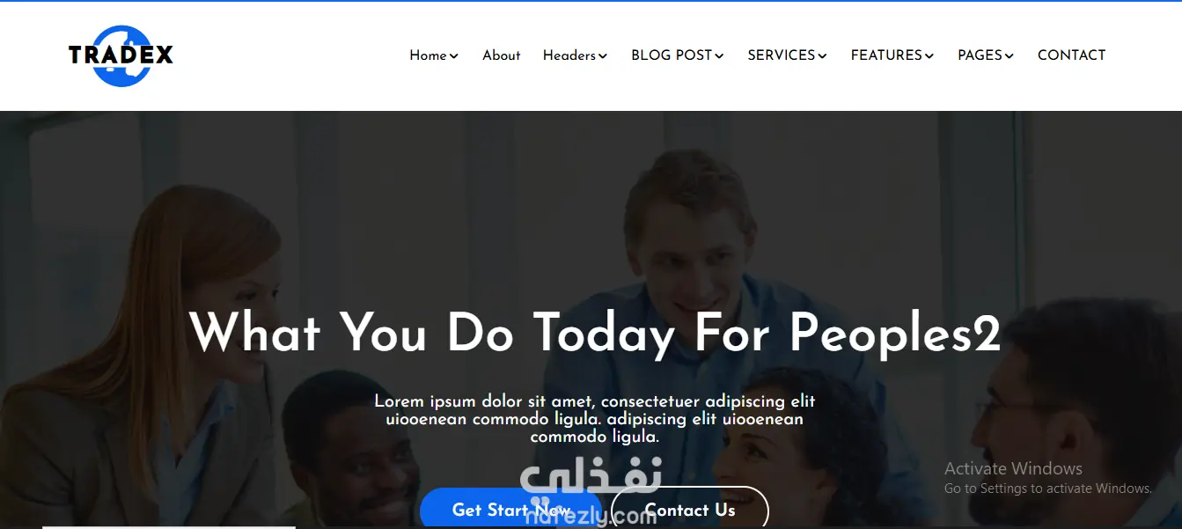The width and height of the screenshot is (1182, 529).
Task: Go to the CONTACT page
Action: (1071, 55)
